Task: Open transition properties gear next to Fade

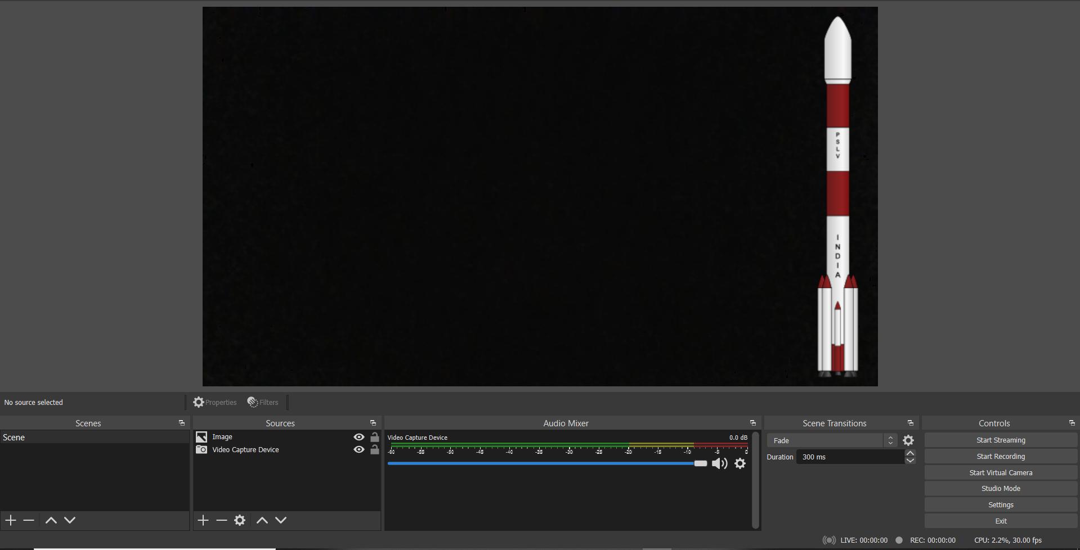Action: tap(908, 440)
